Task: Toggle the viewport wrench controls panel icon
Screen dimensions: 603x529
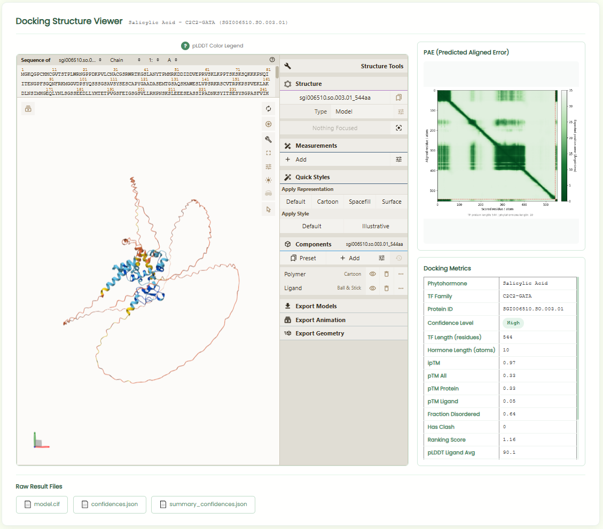Action: point(269,139)
